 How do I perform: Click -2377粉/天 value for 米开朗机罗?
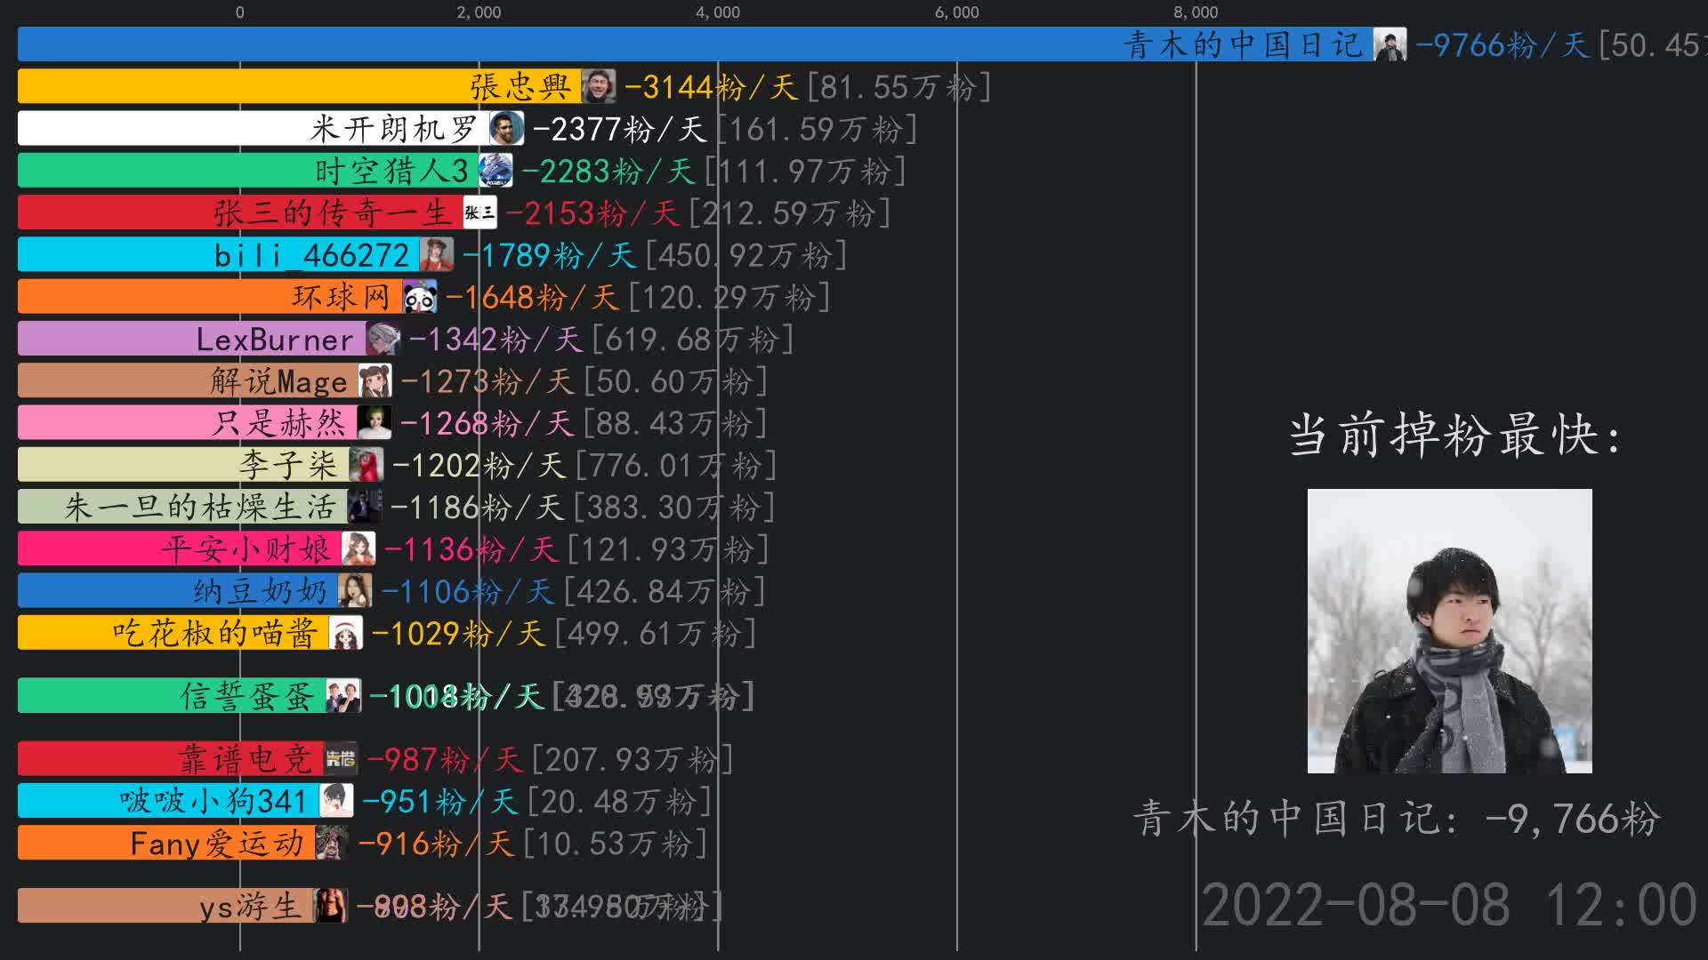619,129
